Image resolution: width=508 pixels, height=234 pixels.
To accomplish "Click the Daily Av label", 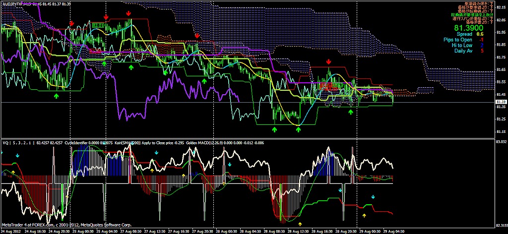I will (x=463, y=51).
